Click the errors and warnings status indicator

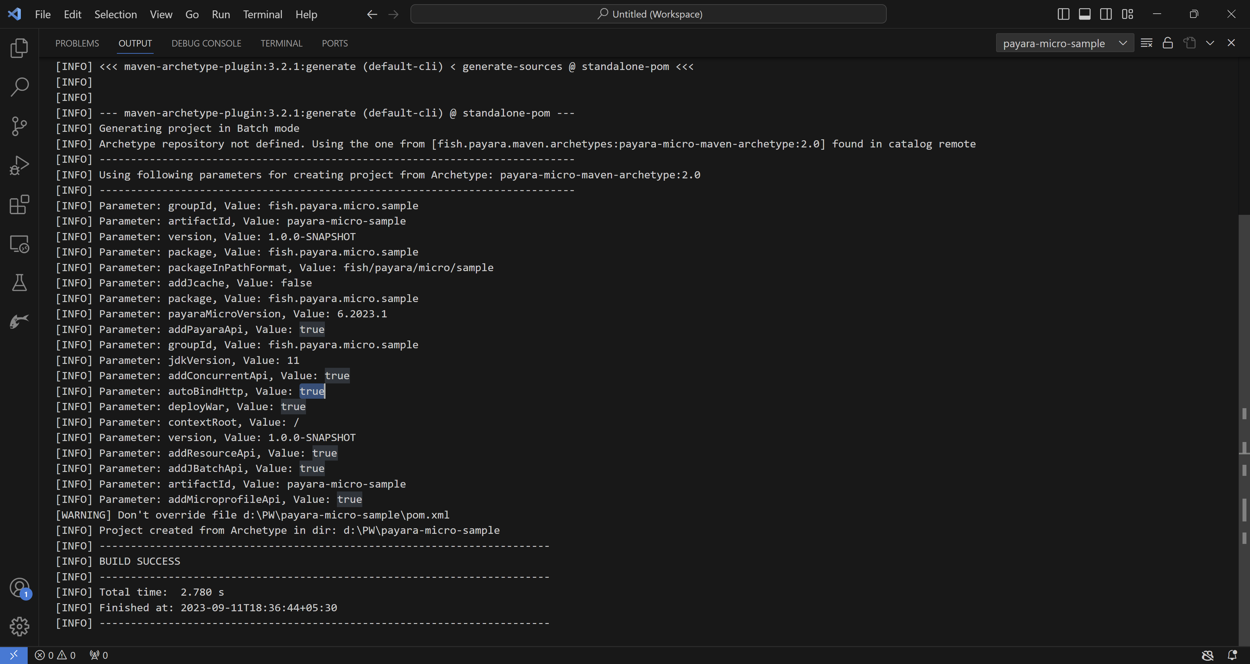click(55, 655)
